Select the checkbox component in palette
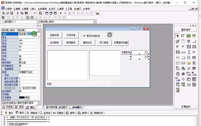The height and width of the screenshot is (126, 201). point(178,47)
